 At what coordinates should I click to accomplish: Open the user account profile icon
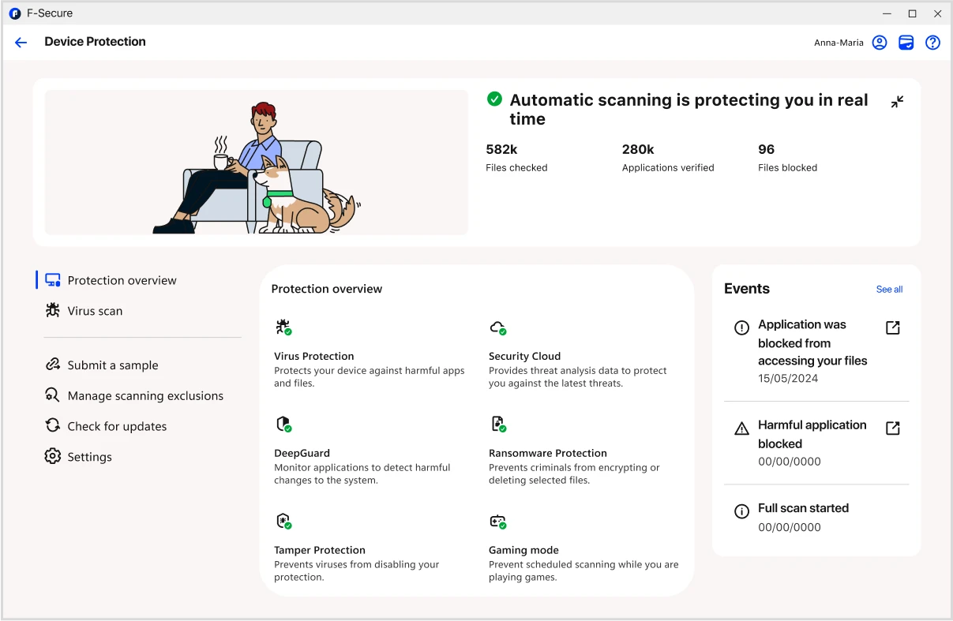click(x=880, y=43)
